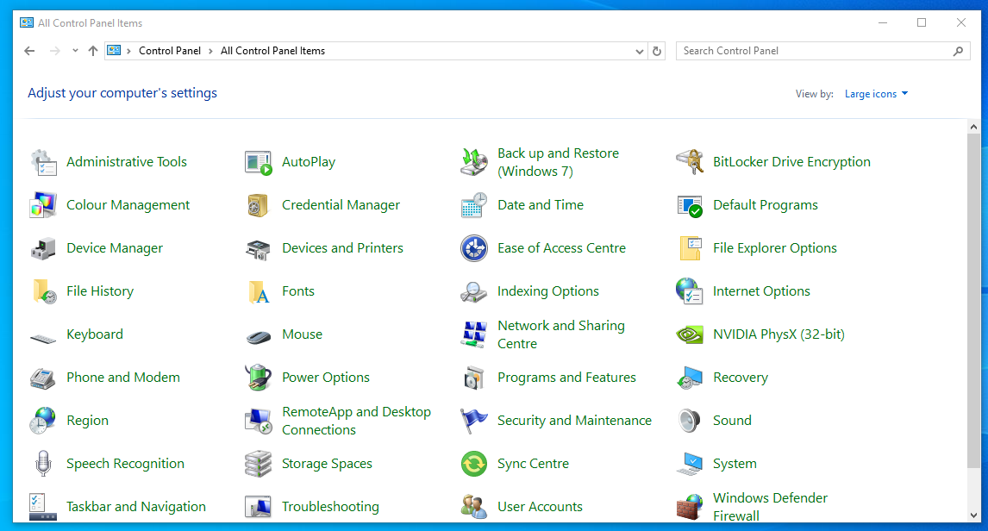Open Taskbar and Navigation link

136,507
